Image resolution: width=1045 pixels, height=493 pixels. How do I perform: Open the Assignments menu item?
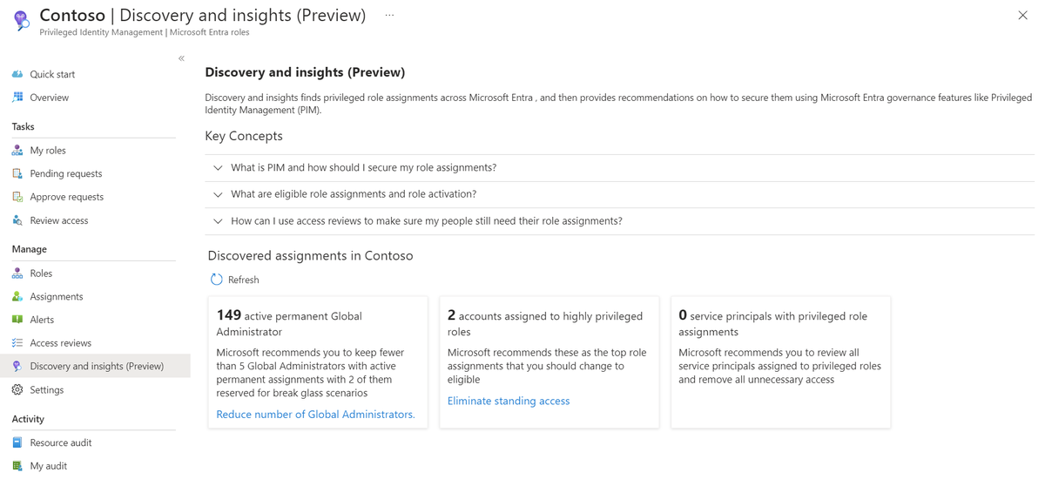[56, 296]
